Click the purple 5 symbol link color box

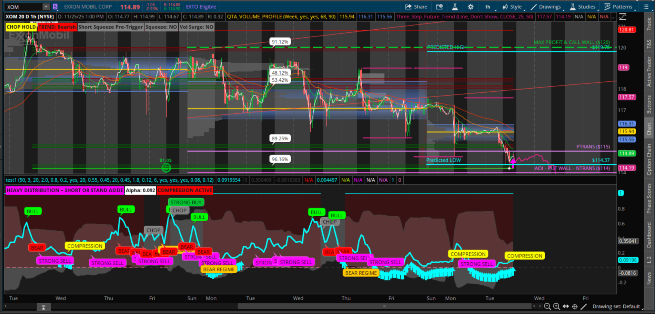tap(55, 7)
